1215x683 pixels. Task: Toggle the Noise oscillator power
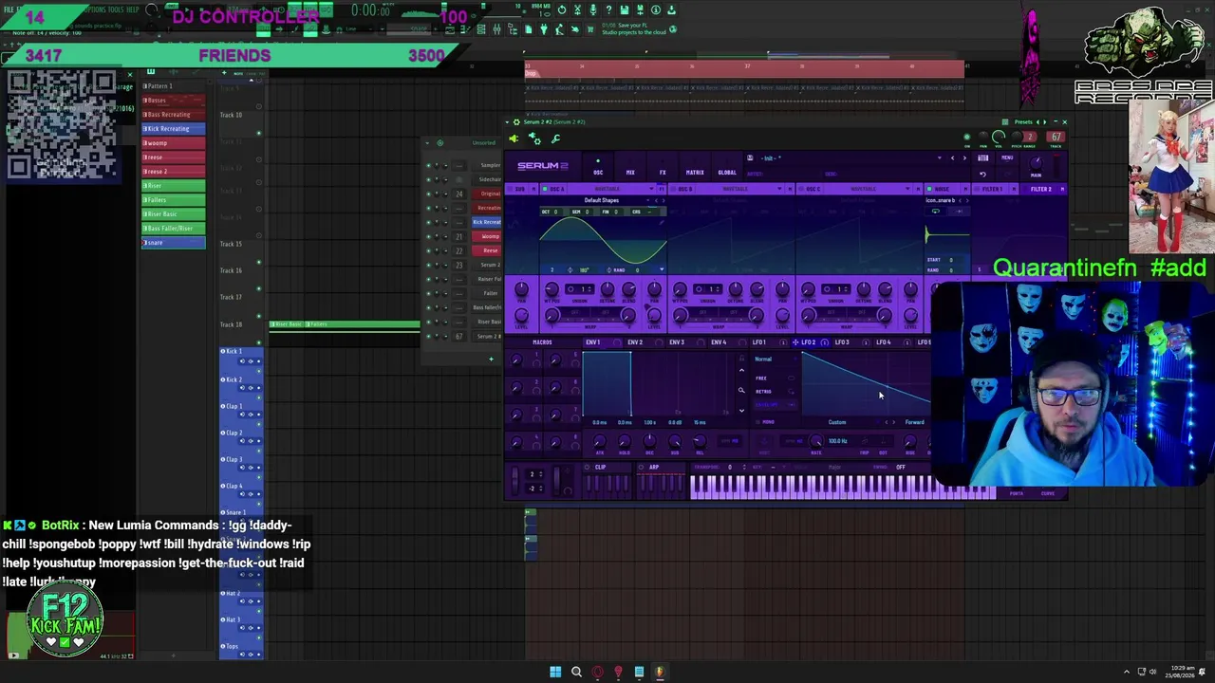pyautogui.click(x=929, y=189)
